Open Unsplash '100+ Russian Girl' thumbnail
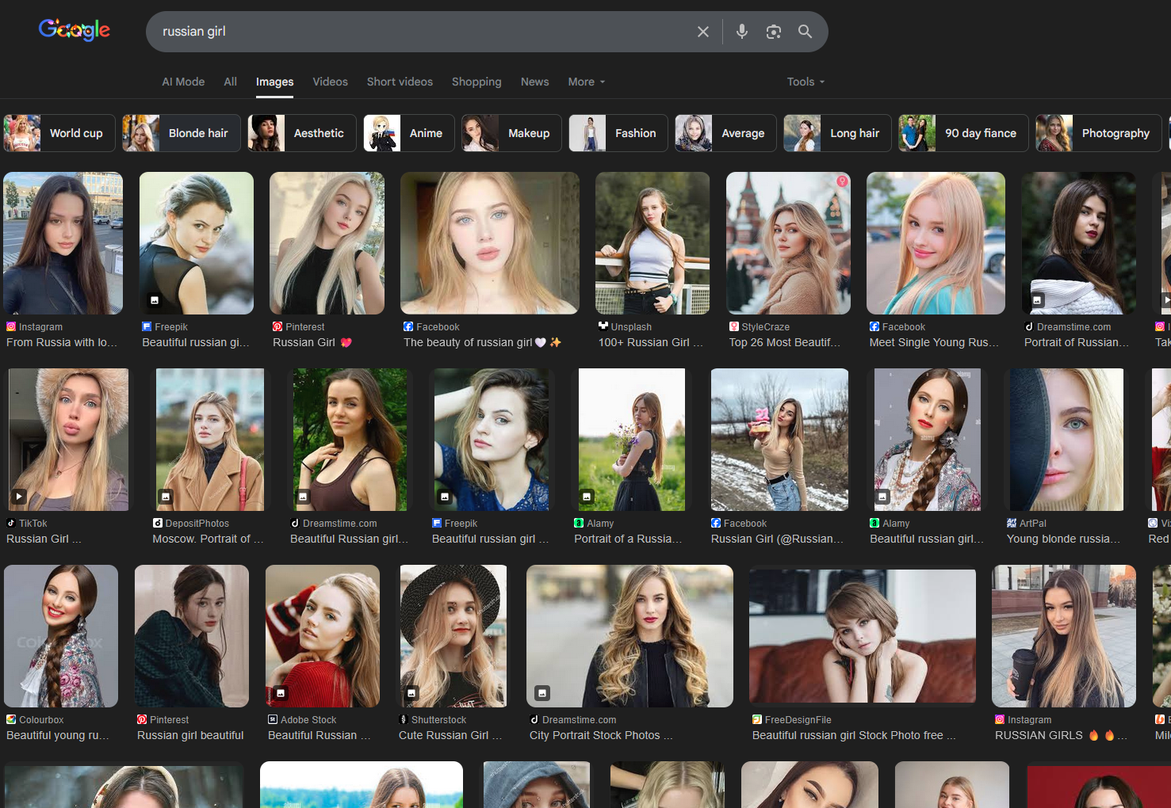The image size is (1171, 808). click(652, 243)
